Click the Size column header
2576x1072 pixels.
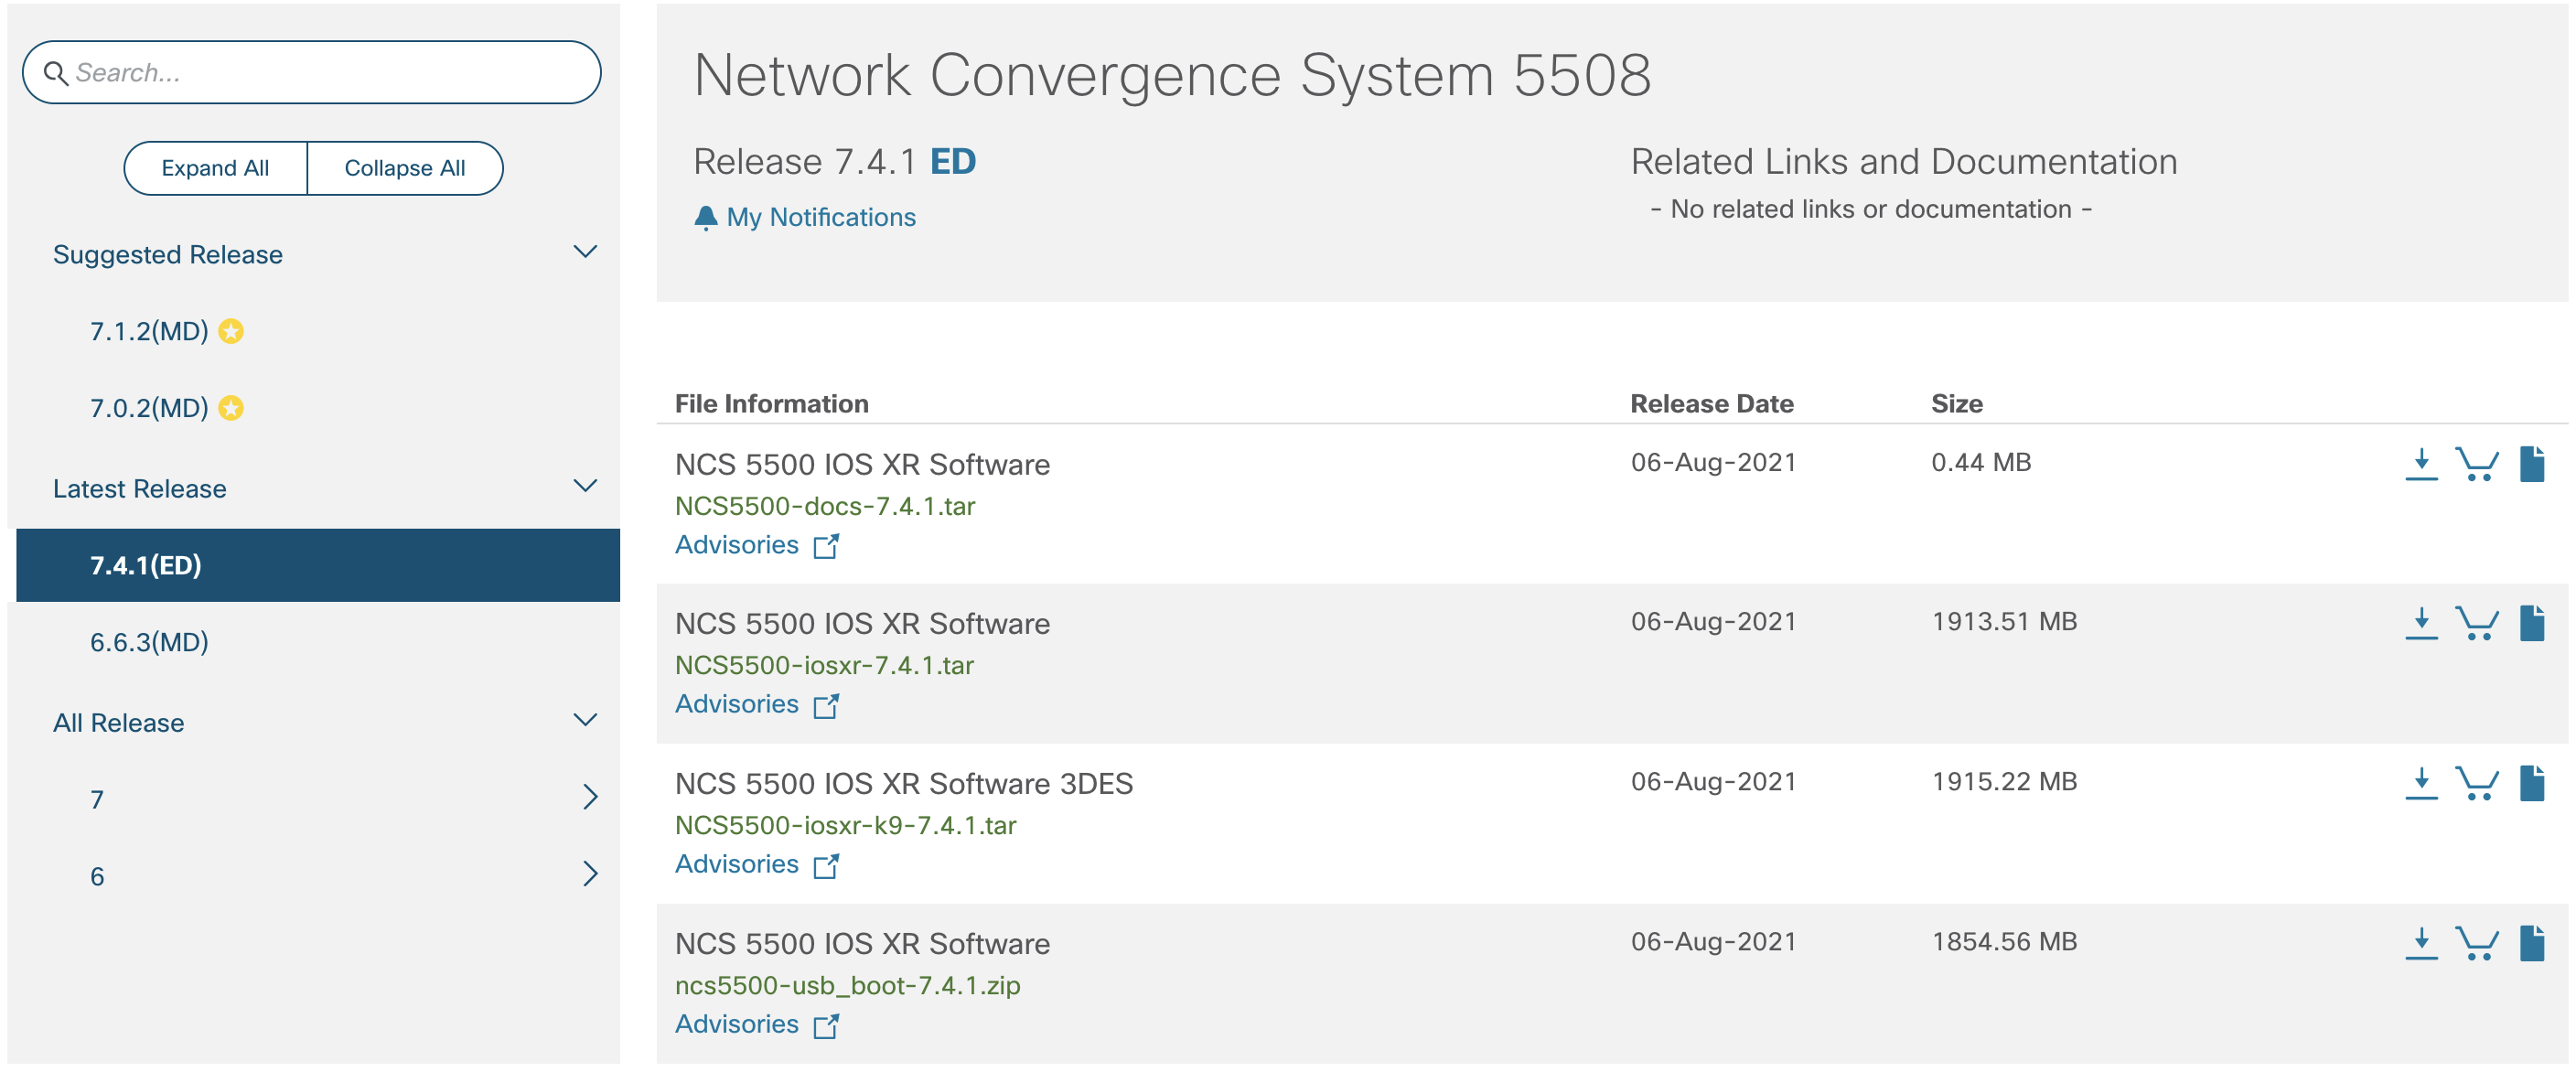(x=1957, y=404)
